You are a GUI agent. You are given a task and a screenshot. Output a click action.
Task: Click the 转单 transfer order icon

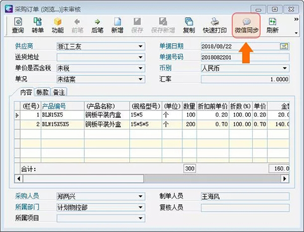[x=38, y=25]
